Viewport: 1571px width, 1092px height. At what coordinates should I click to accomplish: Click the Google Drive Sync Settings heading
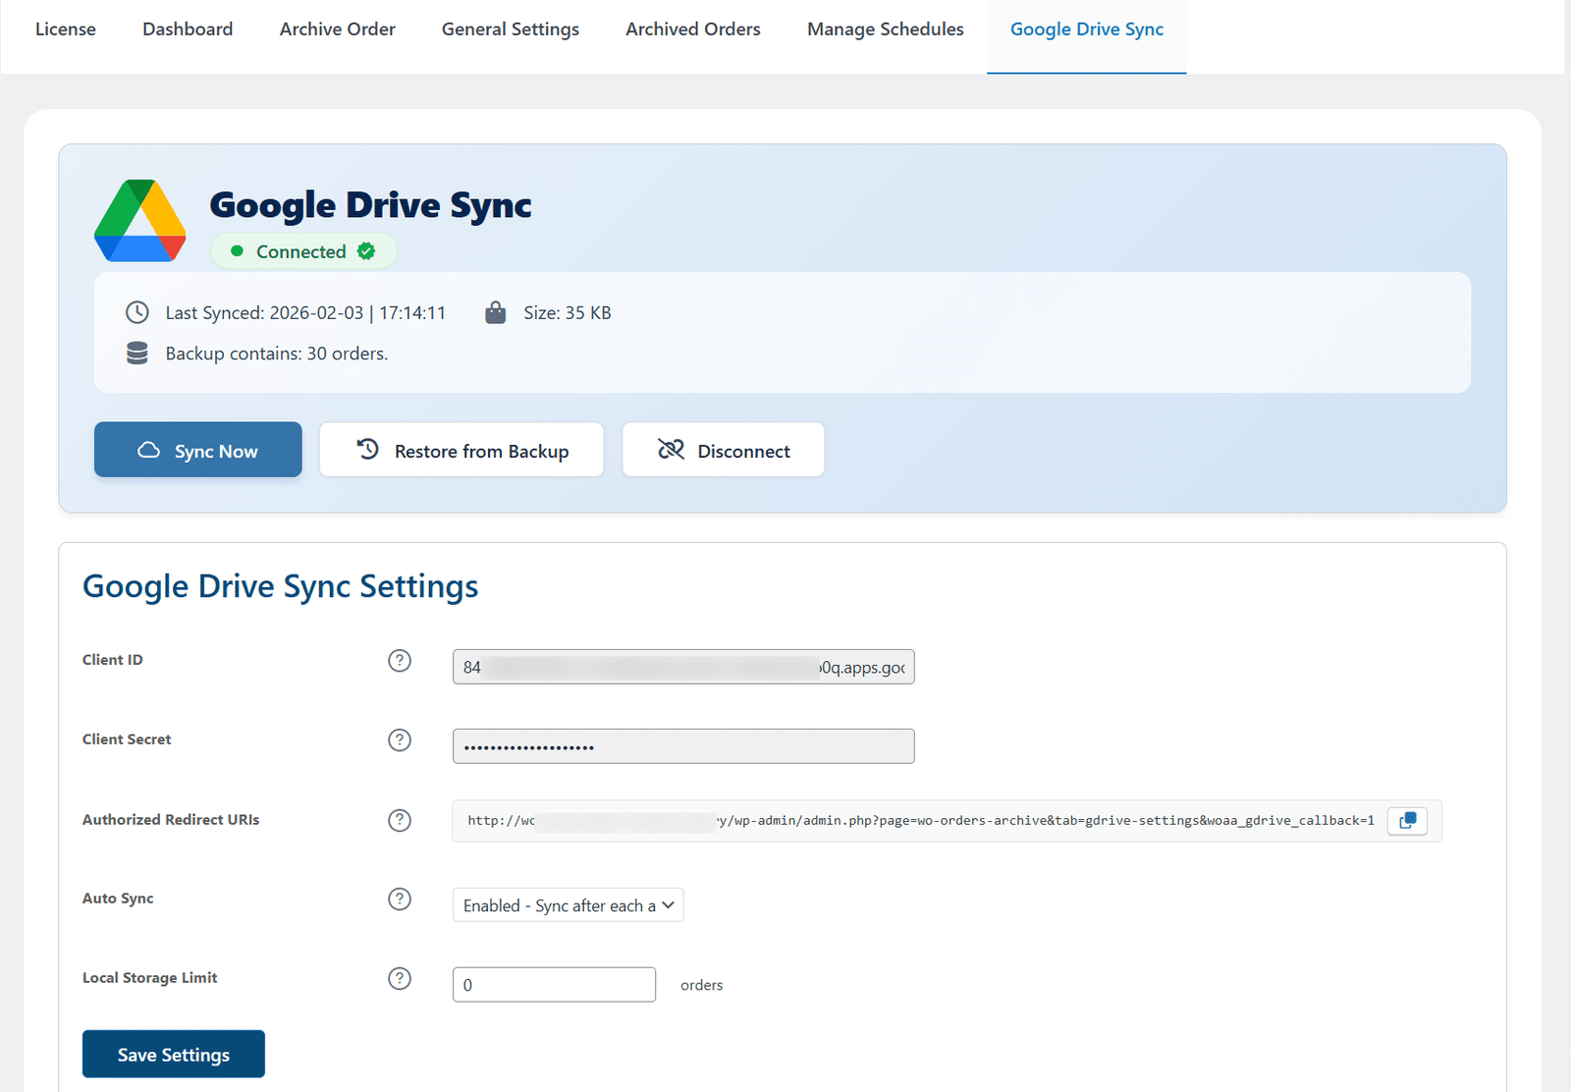281,586
